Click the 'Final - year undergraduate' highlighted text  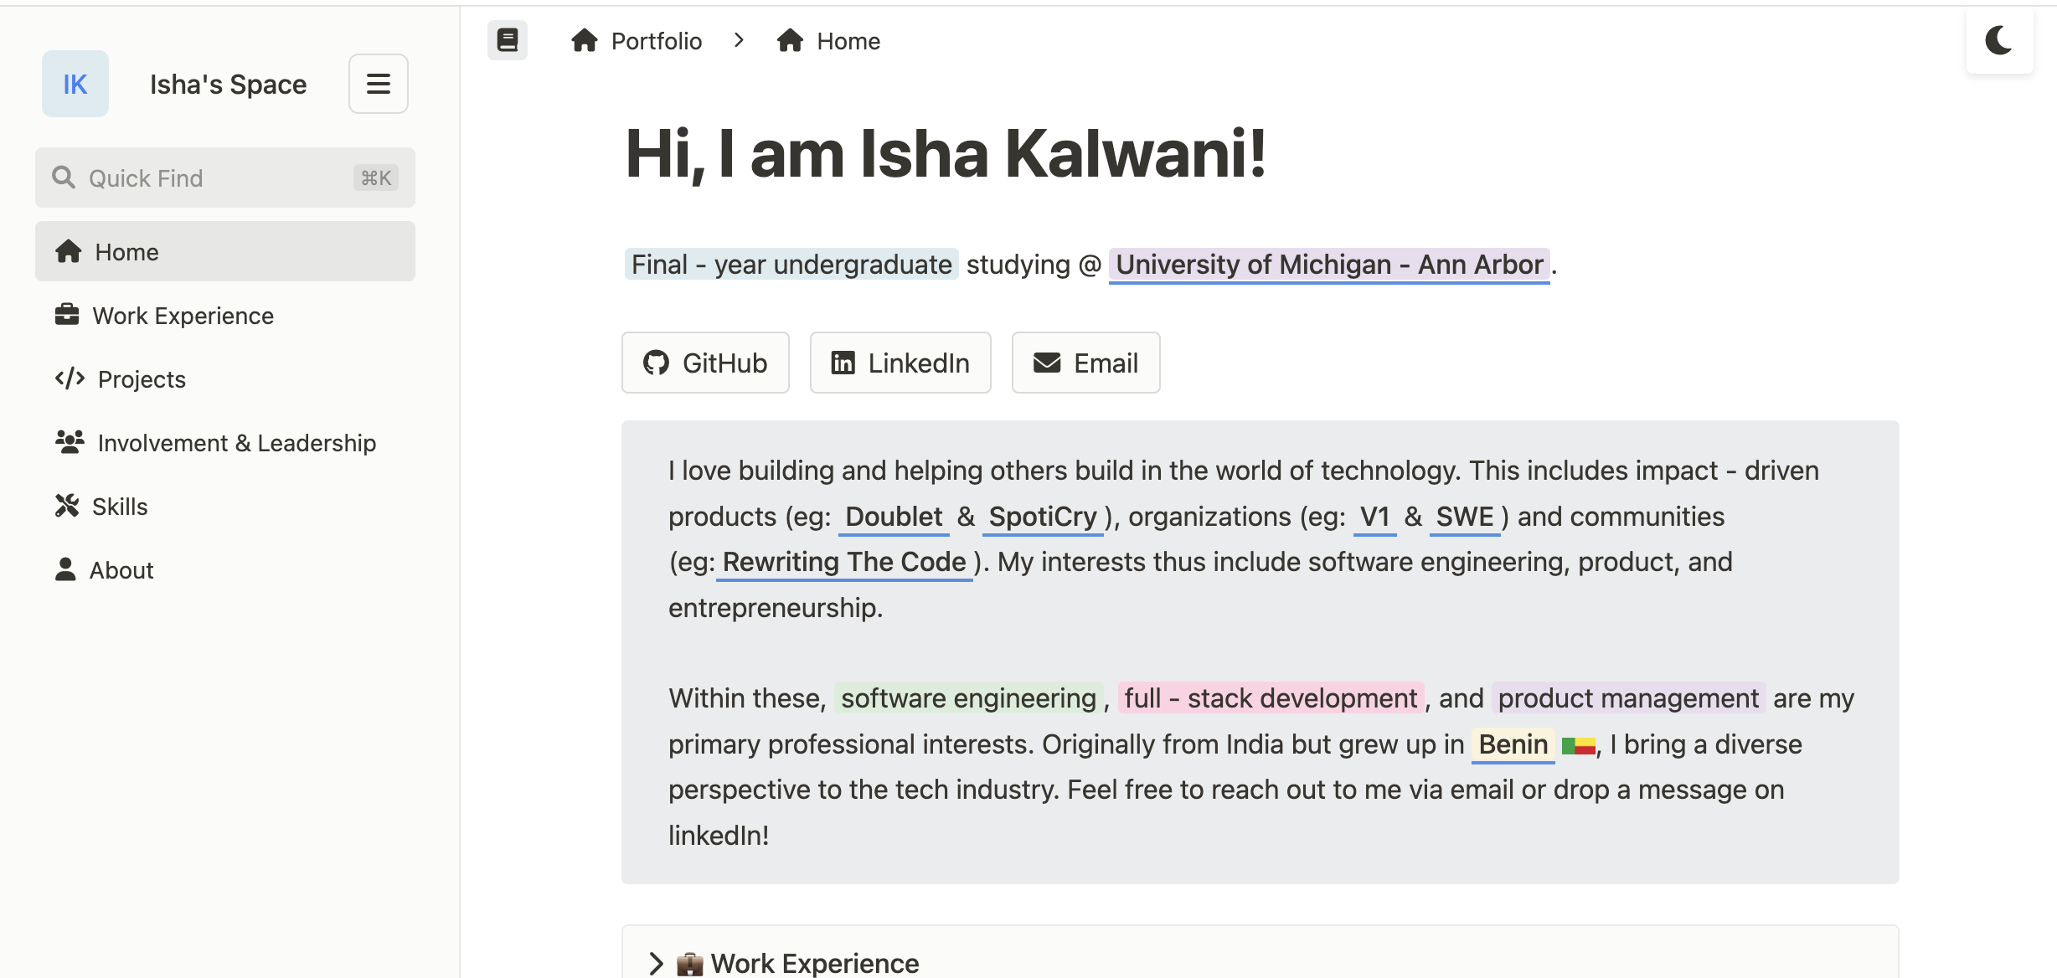[x=791, y=265]
